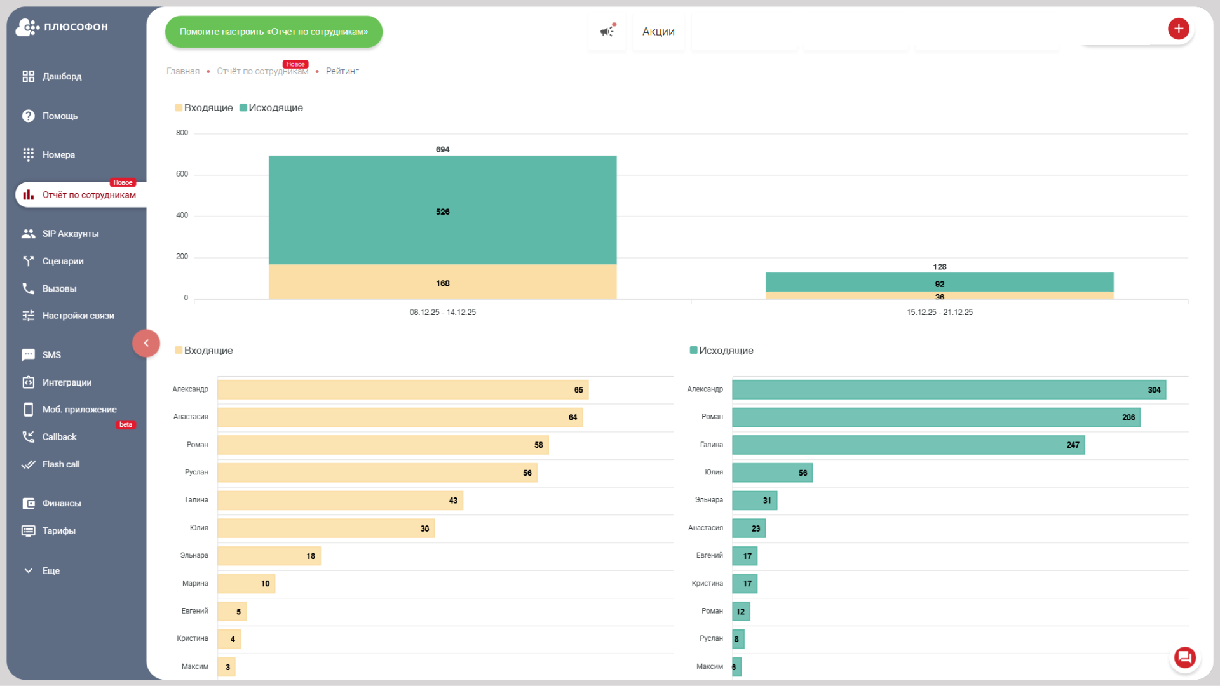
Task: Open the chat support bubble icon
Action: tap(1184, 657)
